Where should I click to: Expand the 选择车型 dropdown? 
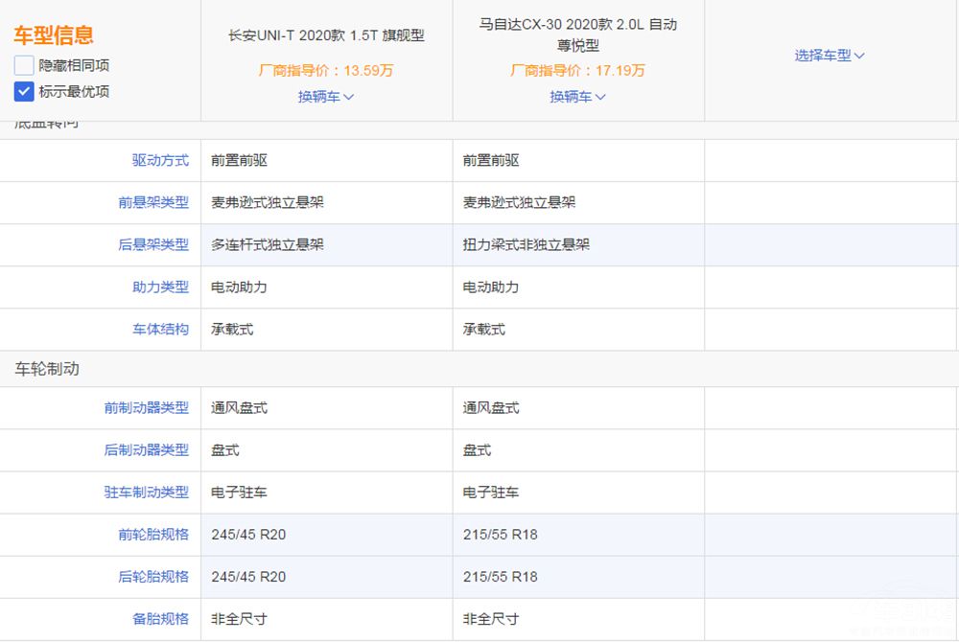point(830,56)
